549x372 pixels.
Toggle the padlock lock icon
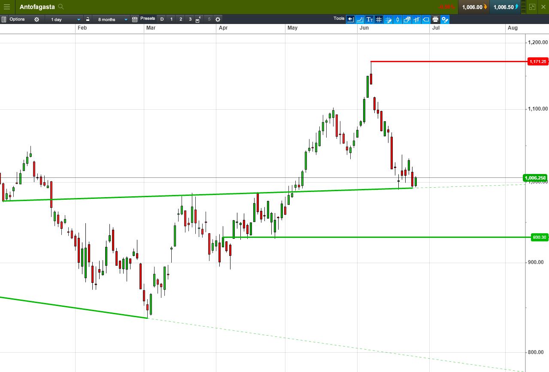pos(88,19)
